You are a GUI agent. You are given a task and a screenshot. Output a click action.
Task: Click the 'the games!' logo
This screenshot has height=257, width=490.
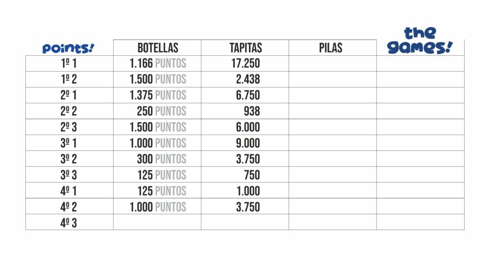(x=420, y=41)
